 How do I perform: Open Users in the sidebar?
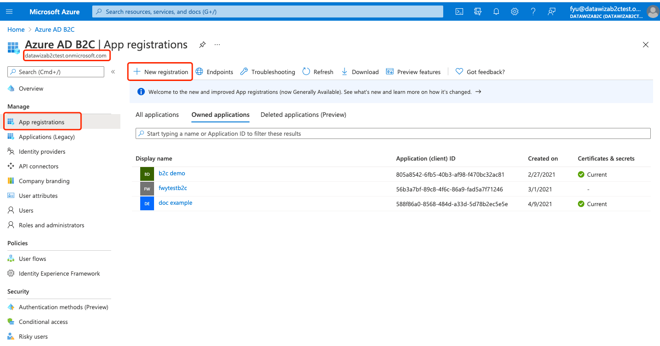26,210
